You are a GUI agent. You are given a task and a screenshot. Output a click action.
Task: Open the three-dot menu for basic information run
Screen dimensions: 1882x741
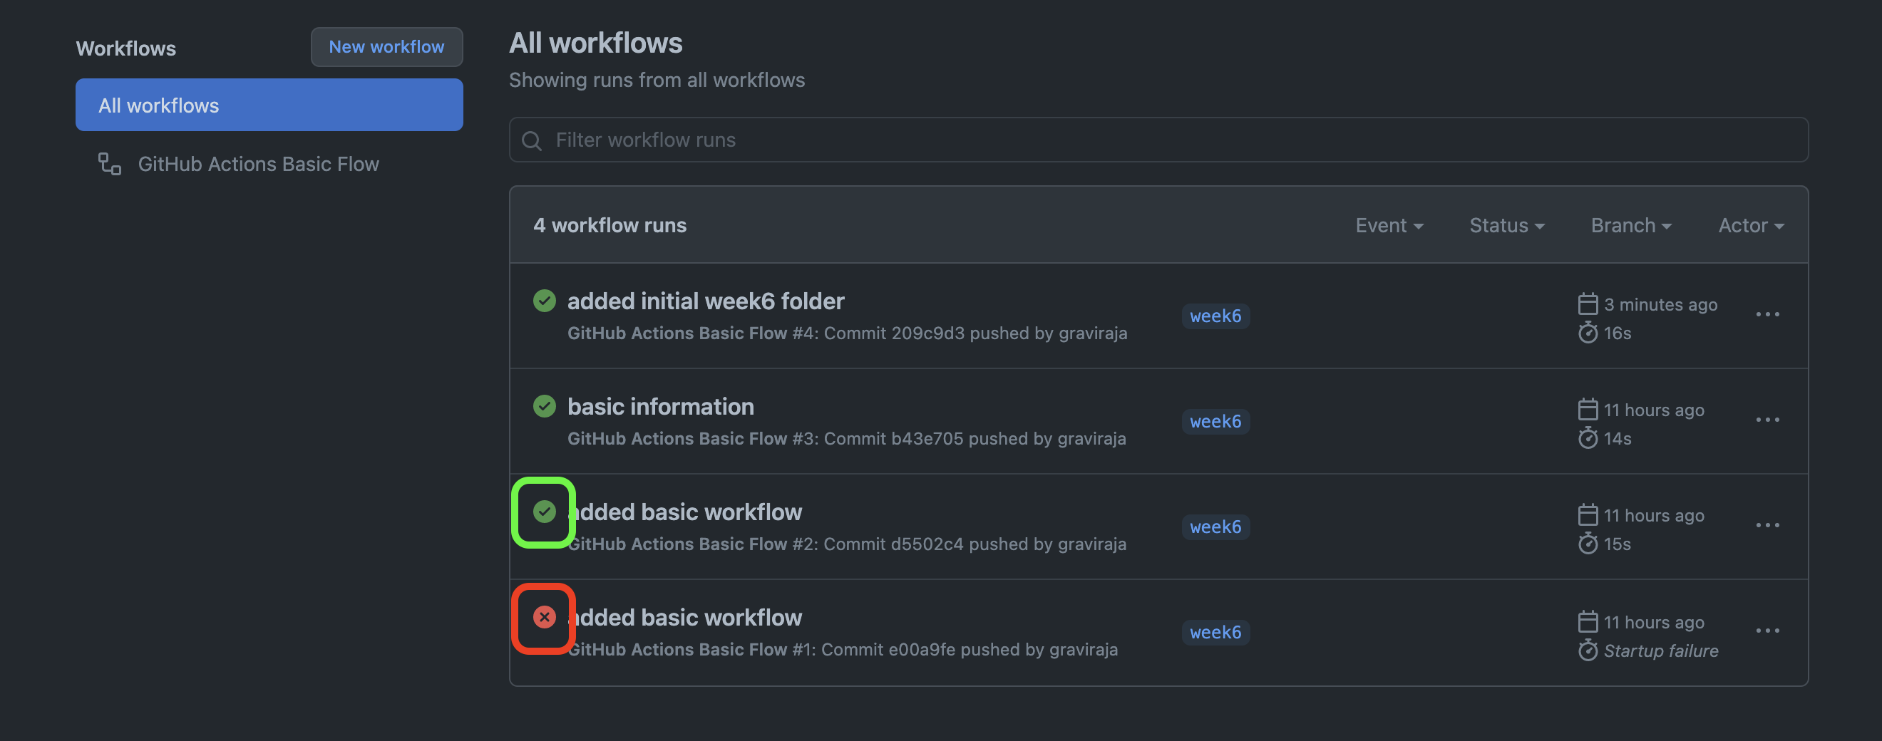click(x=1767, y=420)
